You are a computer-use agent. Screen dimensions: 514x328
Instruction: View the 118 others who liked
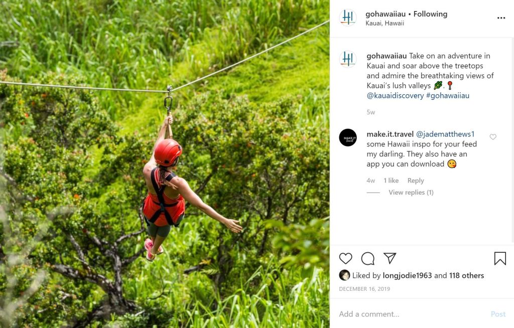pyautogui.click(x=466, y=275)
